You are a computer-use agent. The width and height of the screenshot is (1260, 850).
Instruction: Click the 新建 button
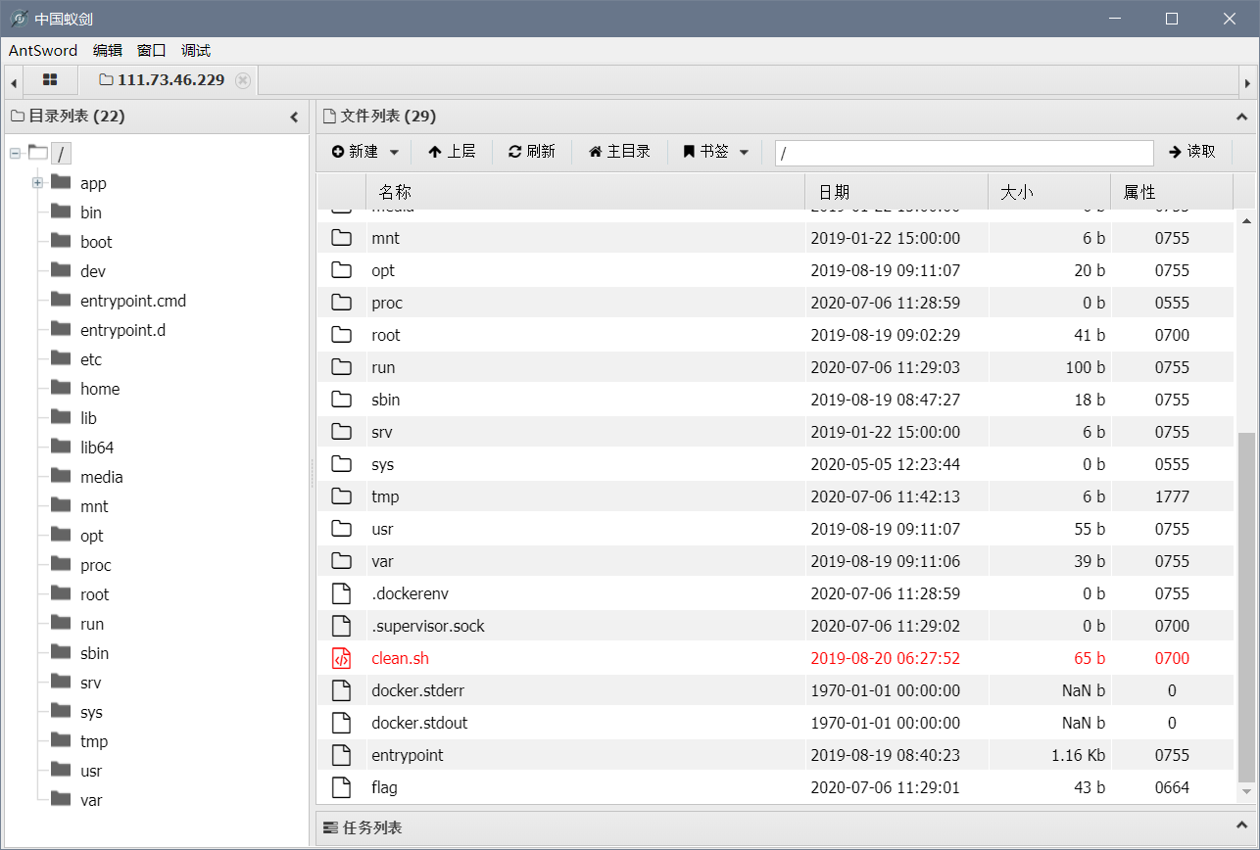tap(355, 152)
